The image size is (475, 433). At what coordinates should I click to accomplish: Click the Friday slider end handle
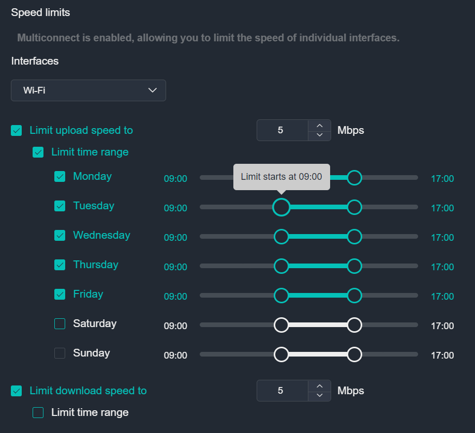[x=354, y=296]
